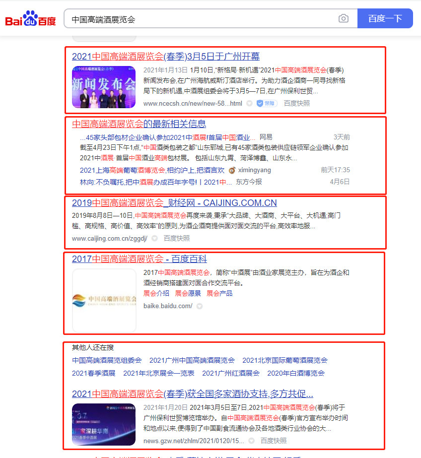This screenshot has height=458, width=421.
Task: Search related term 2021广州中国高端酒展览会
Action: 192,360
